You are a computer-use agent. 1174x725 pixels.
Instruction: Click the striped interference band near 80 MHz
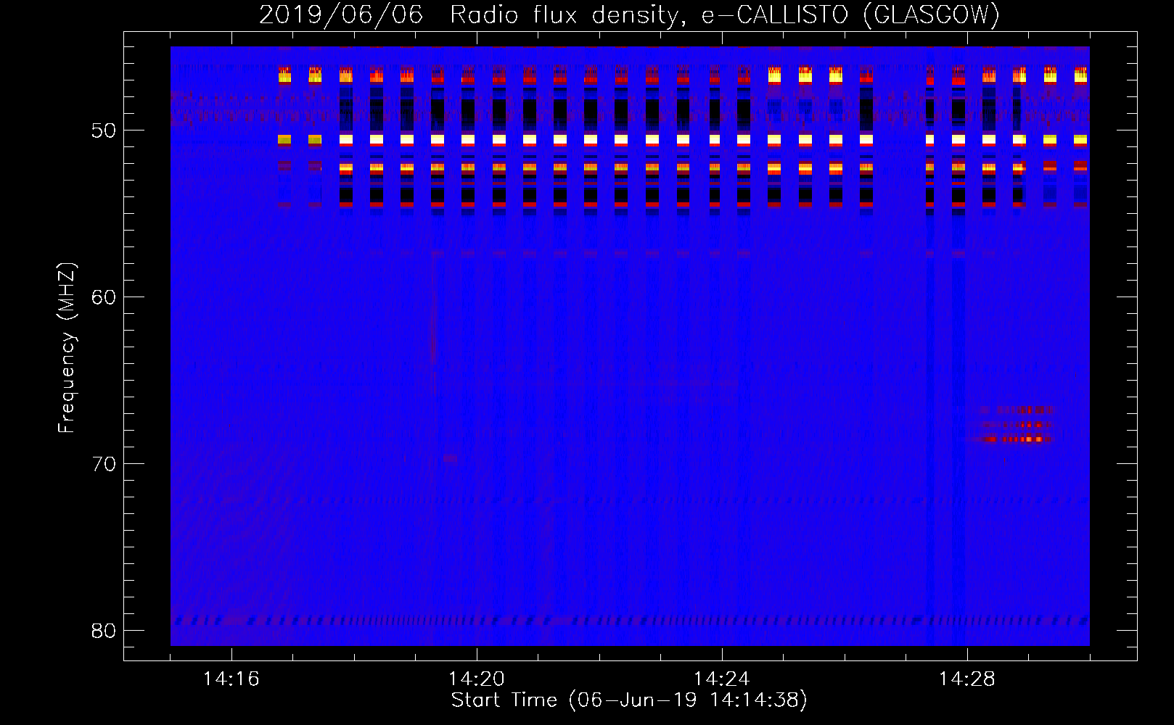[x=630, y=621]
